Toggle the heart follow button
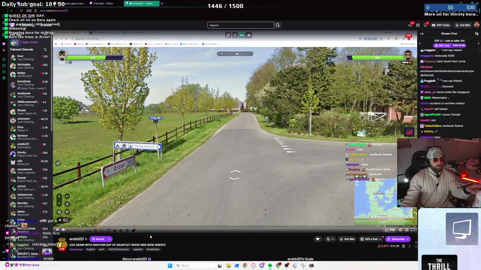Viewport: 481px width, 270px height. point(318,239)
